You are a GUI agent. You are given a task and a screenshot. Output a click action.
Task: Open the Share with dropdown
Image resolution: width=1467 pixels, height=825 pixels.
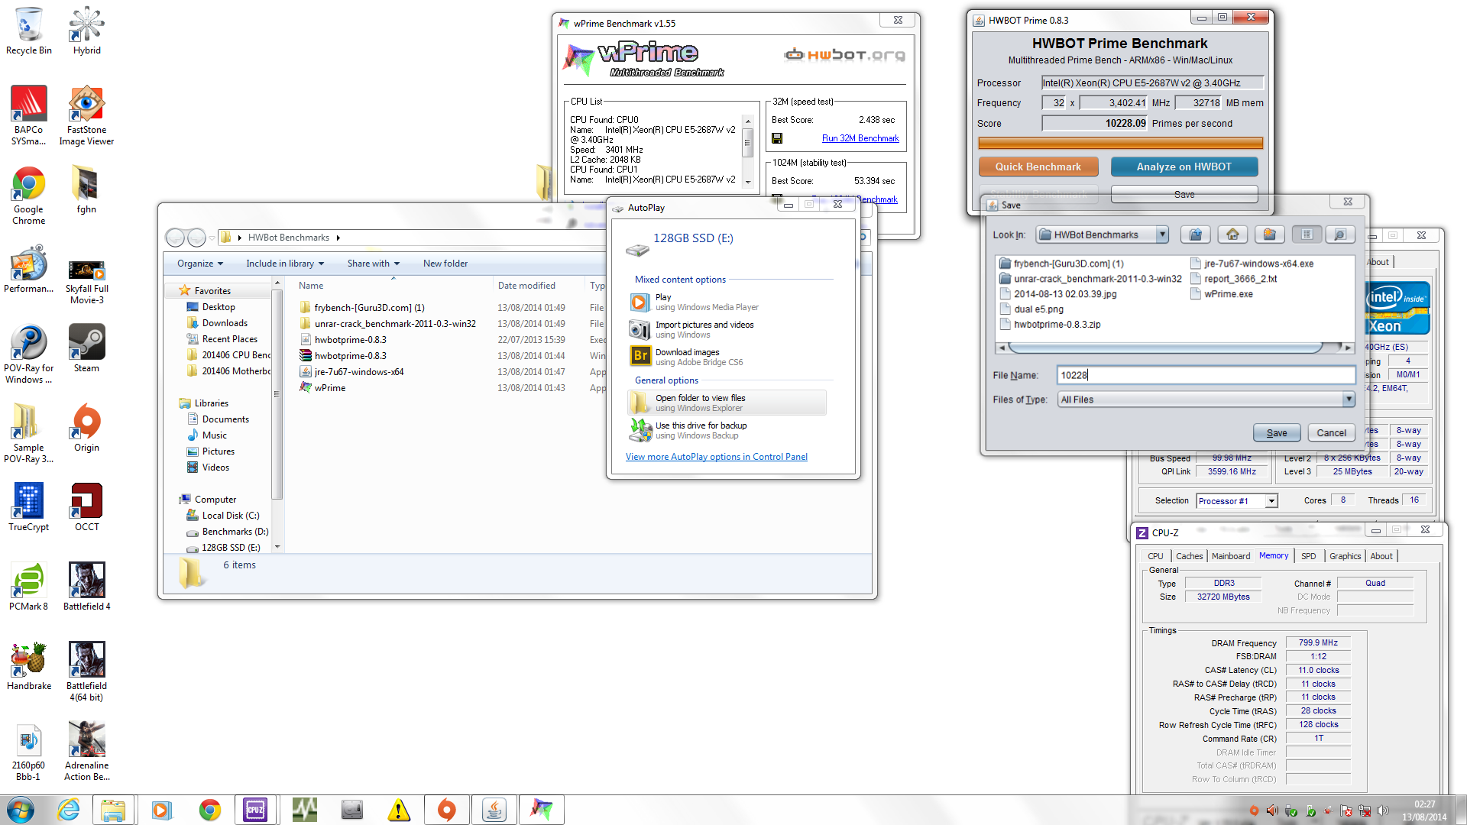374,264
